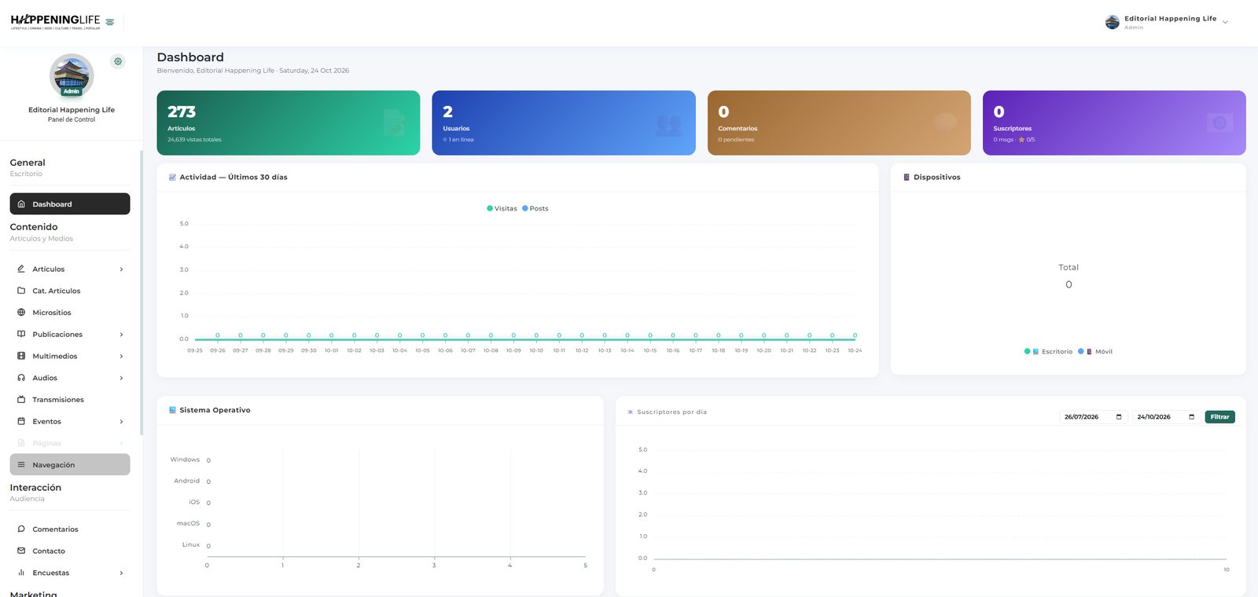
Task: Expand the Artículos submenu chevron
Action: pyautogui.click(x=121, y=269)
